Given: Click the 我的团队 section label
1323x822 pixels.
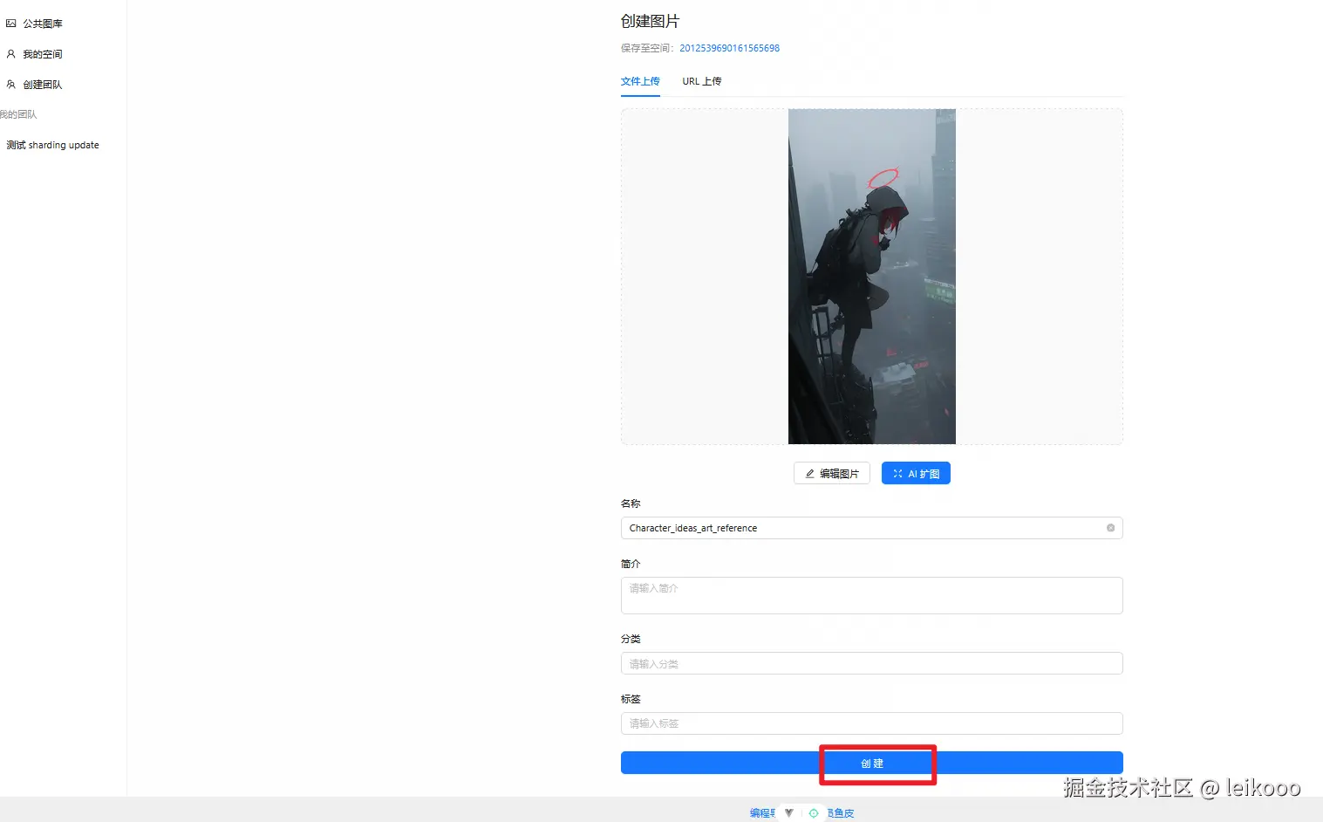Looking at the screenshot, I should 18,114.
